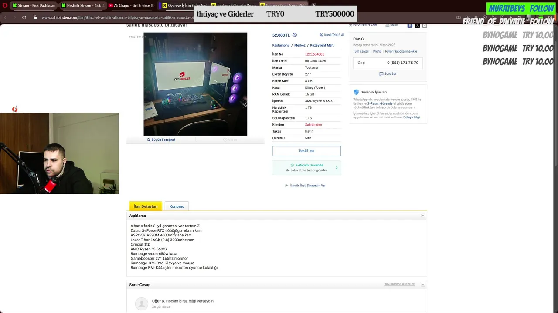
Task: Click the listing number 1221684881
Action: point(314,54)
